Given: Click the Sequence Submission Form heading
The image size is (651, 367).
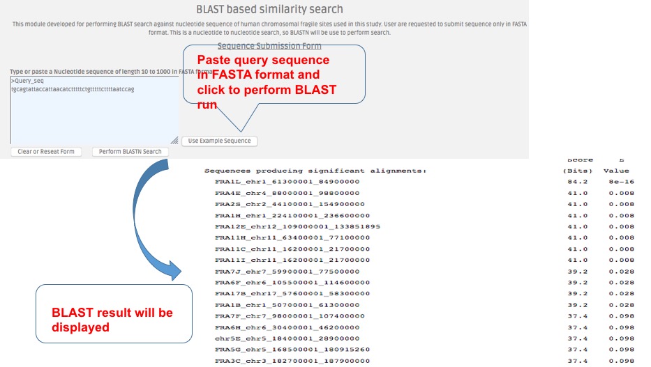Looking at the screenshot, I should (x=269, y=46).
